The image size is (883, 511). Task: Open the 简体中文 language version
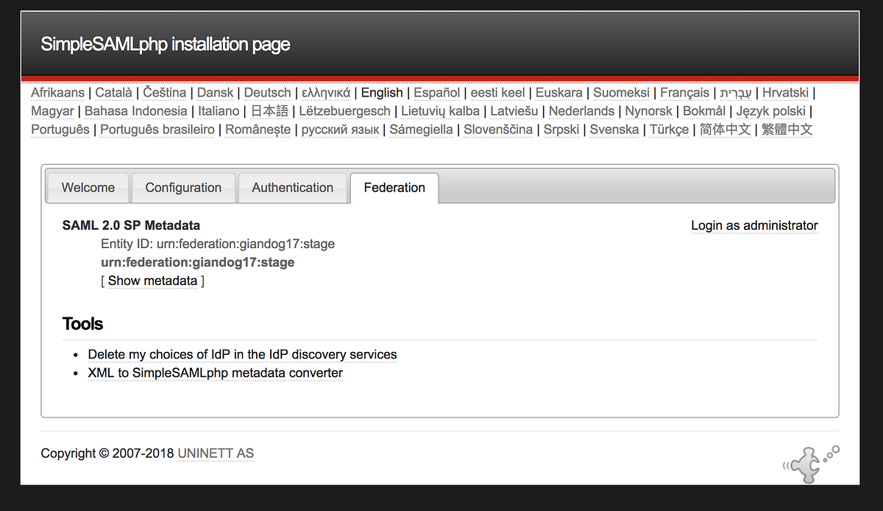click(x=726, y=129)
